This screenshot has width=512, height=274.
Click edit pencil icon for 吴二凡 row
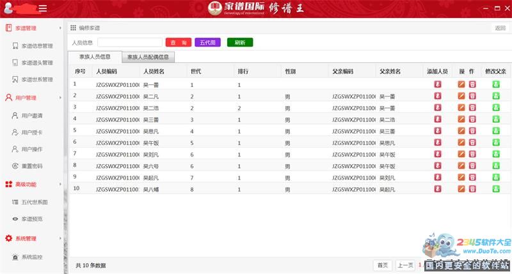(x=461, y=96)
